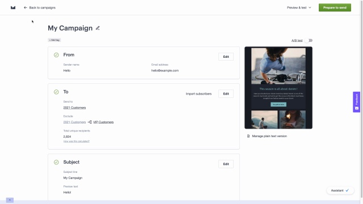Click the Subject section checkmark icon
The height and width of the screenshot is (204, 363).
click(56, 162)
